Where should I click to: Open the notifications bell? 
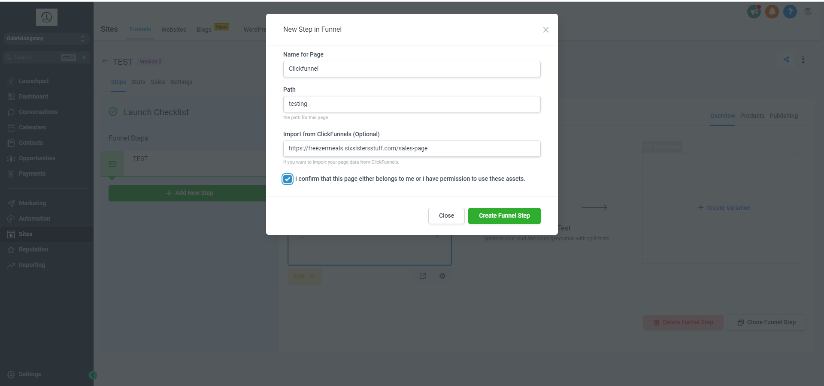click(772, 12)
